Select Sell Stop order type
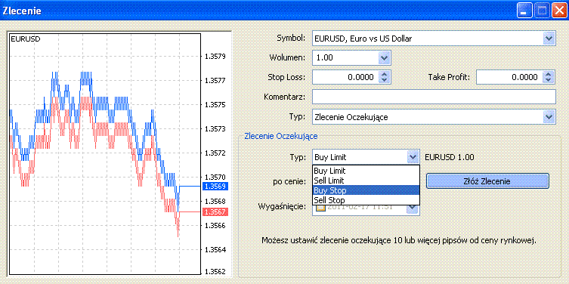This screenshot has height=284, width=569. pos(366,200)
